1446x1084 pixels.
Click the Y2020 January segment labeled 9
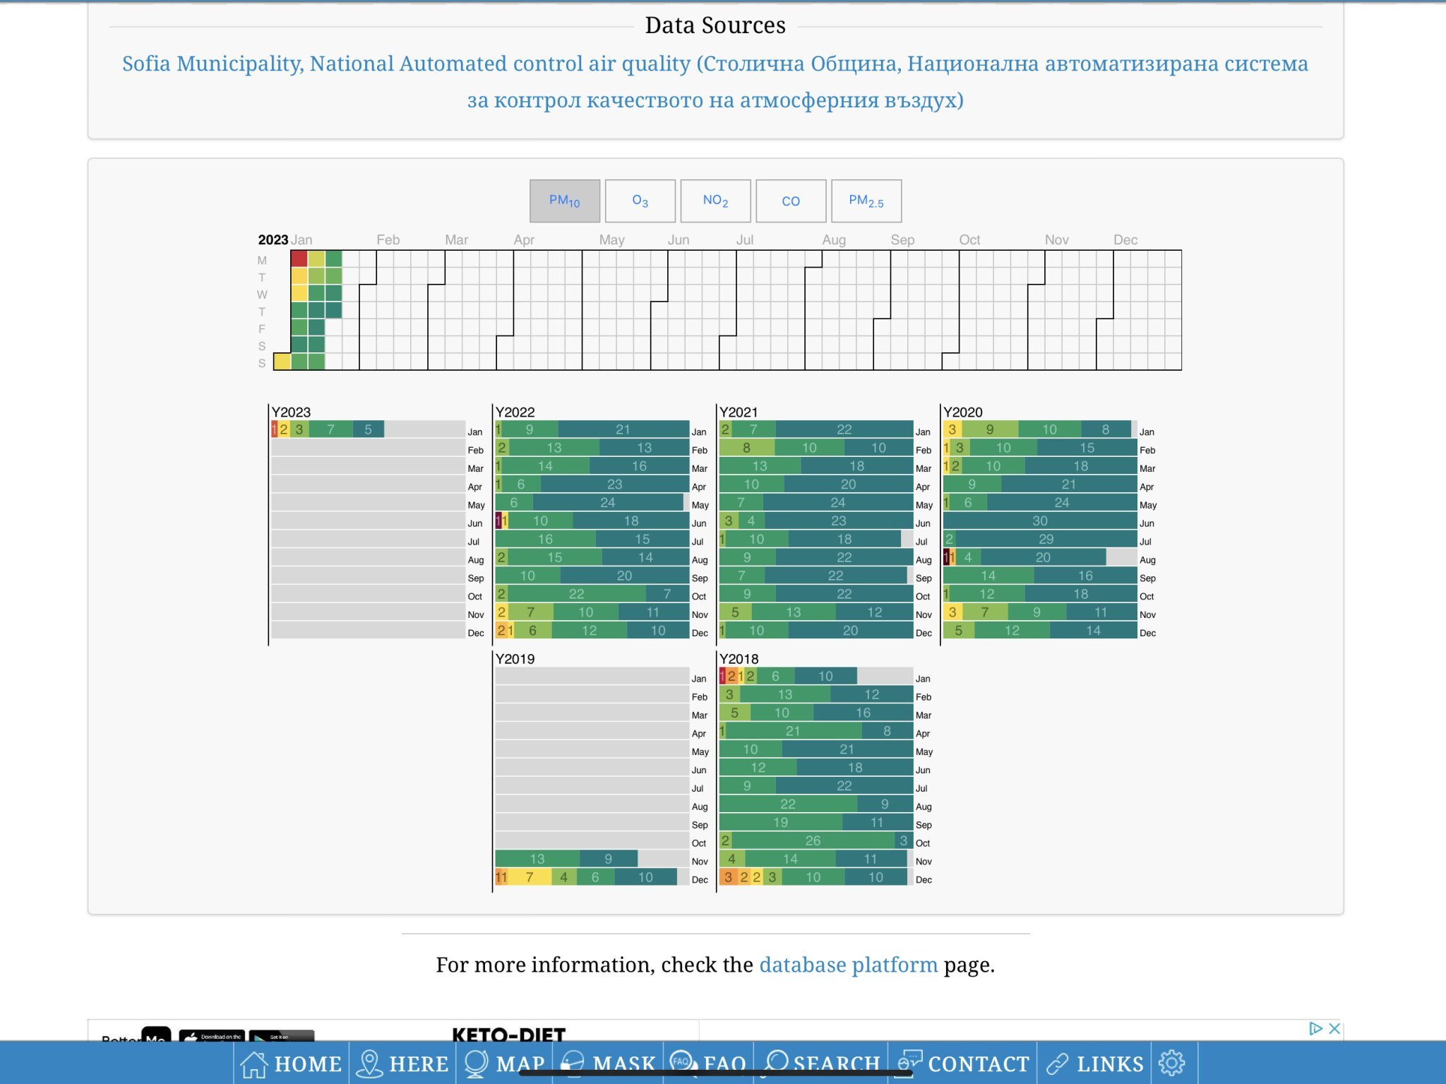pyautogui.click(x=990, y=429)
